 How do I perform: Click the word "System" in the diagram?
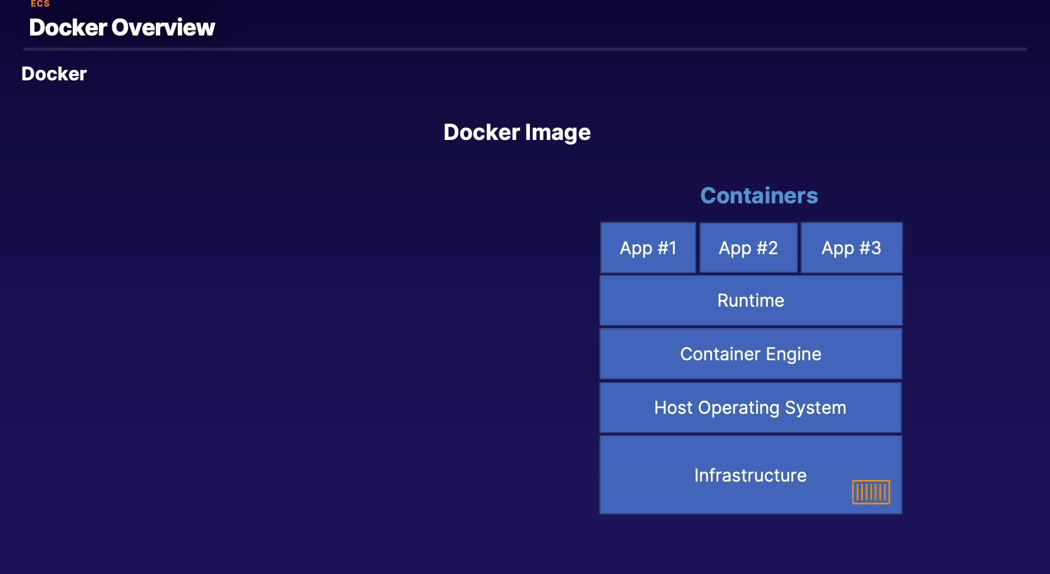[x=815, y=408]
